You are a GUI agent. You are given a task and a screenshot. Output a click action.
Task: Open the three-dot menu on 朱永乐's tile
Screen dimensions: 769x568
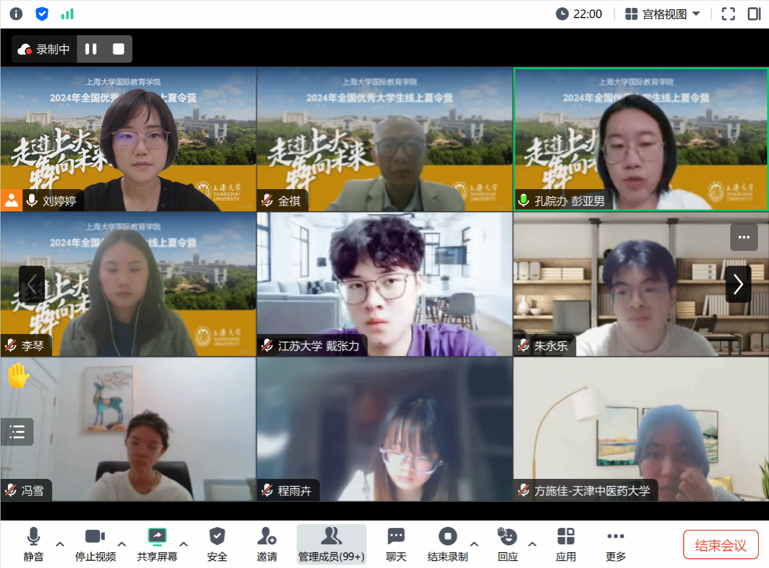coord(744,237)
